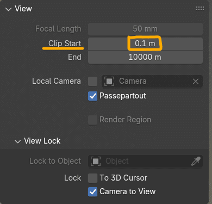This screenshot has width=212, height=204.
Task: Enable Lock To 3D Cursor checkbox
Action: tap(92, 178)
